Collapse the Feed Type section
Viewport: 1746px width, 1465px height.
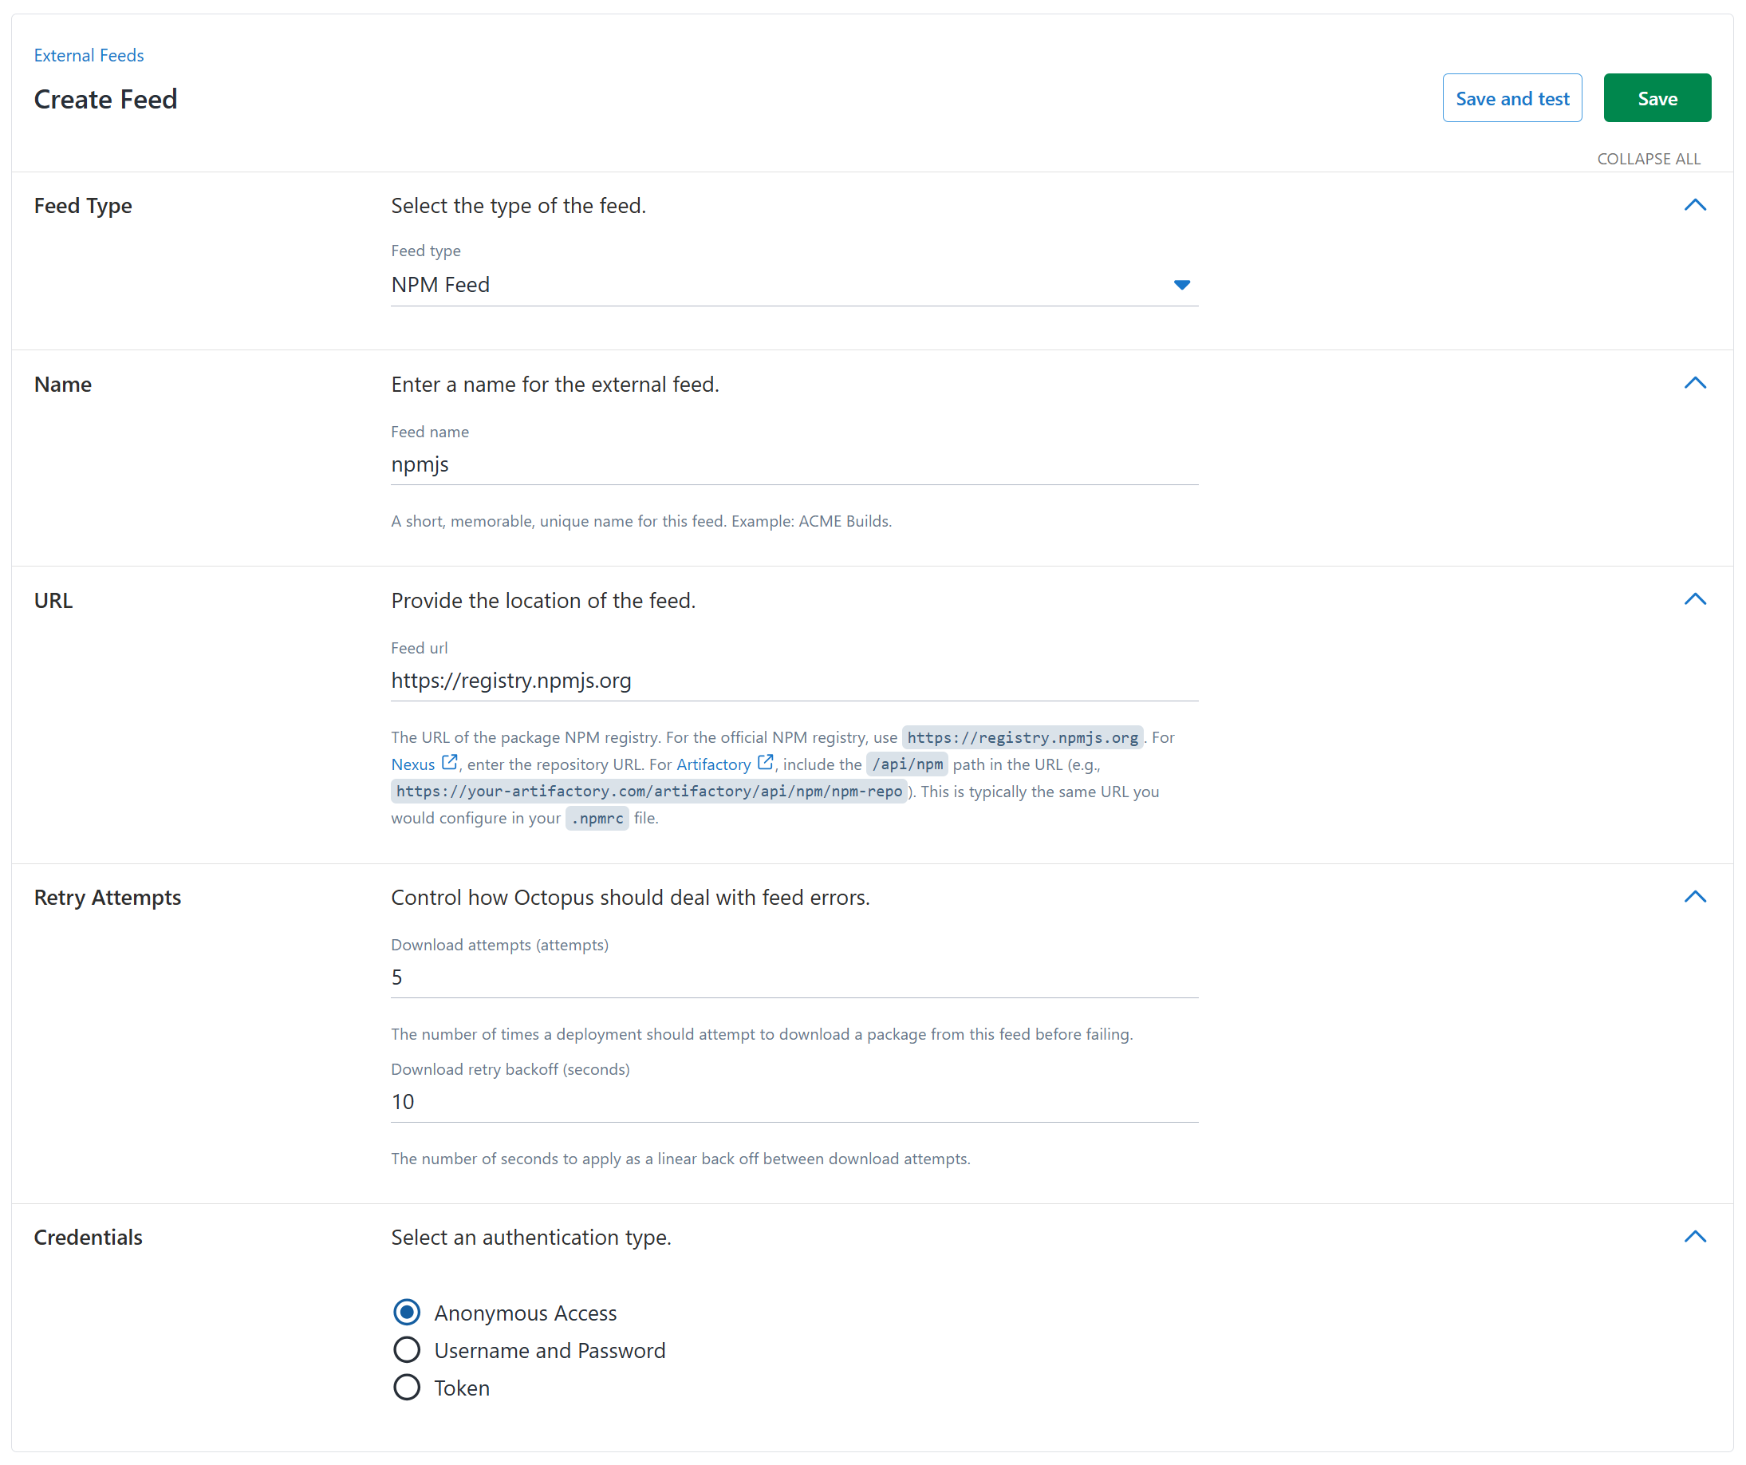1696,204
